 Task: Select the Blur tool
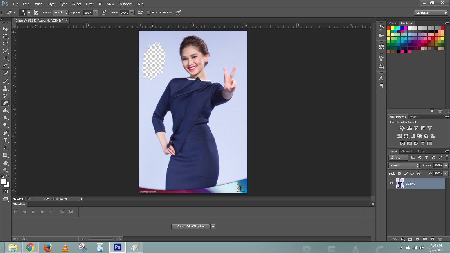[5, 118]
